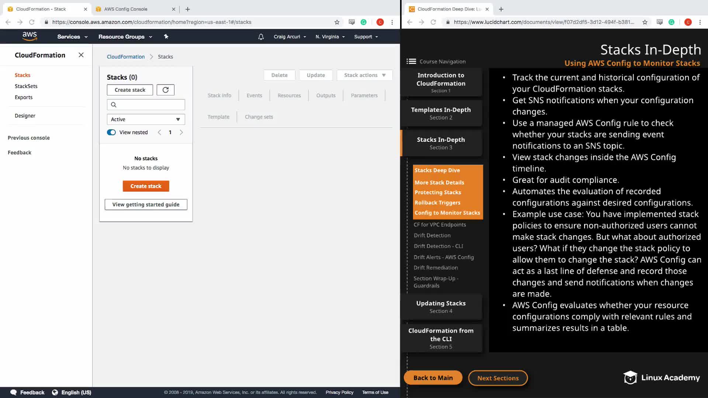Click the refresh stacks icon button
708x398 pixels.
tap(165, 90)
